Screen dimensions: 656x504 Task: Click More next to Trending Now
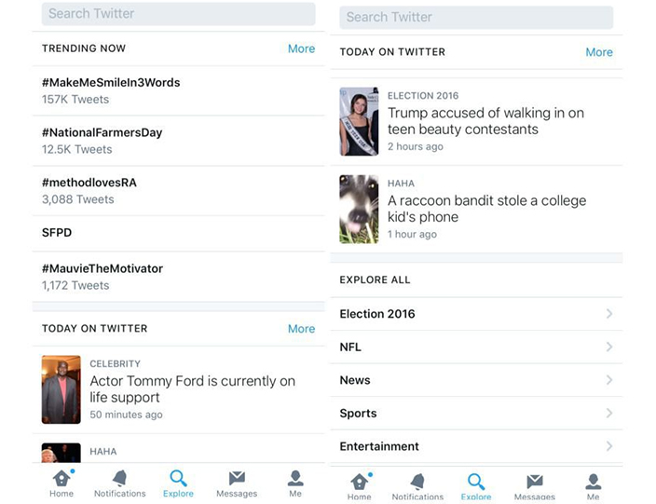301,48
